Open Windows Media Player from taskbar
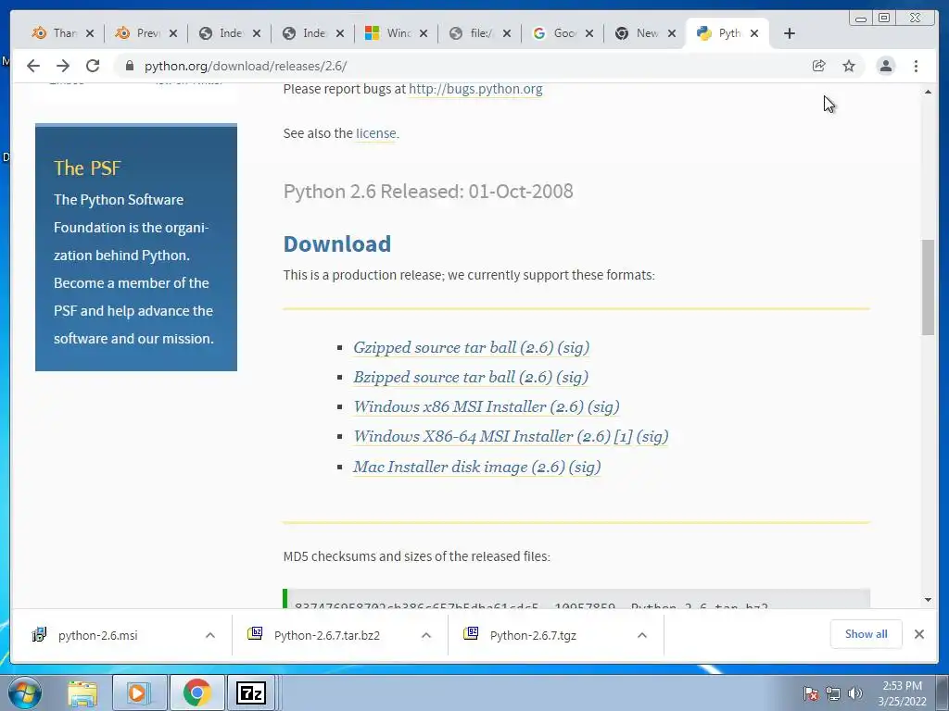This screenshot has height=711, width=949. coord(139,692)
